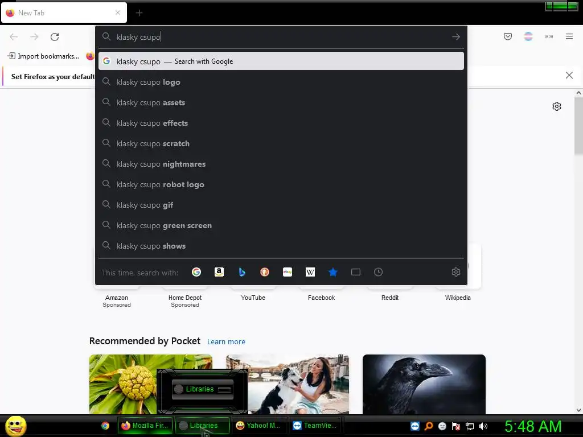
Task: Go forward to the next page
Action: coord(34,37)
